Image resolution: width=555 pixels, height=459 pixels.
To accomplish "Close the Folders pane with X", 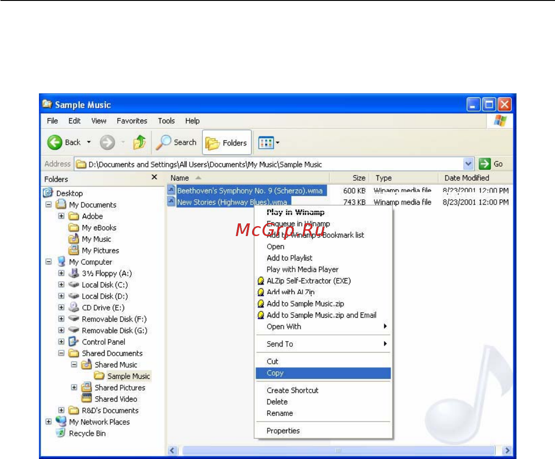I will [154, 177].
